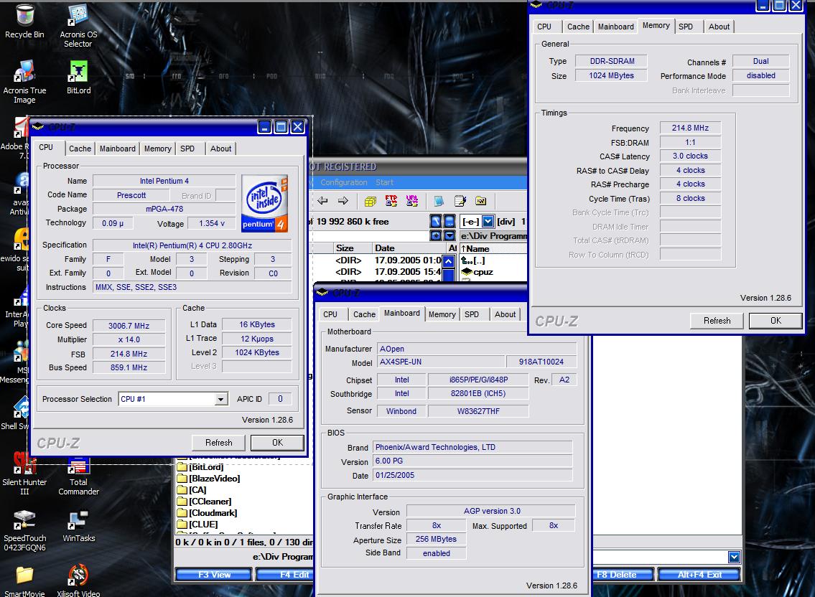Click Refresh in the CPU window
The height and width of the screenshot is (597, 815).
click(x=219, y=443)
